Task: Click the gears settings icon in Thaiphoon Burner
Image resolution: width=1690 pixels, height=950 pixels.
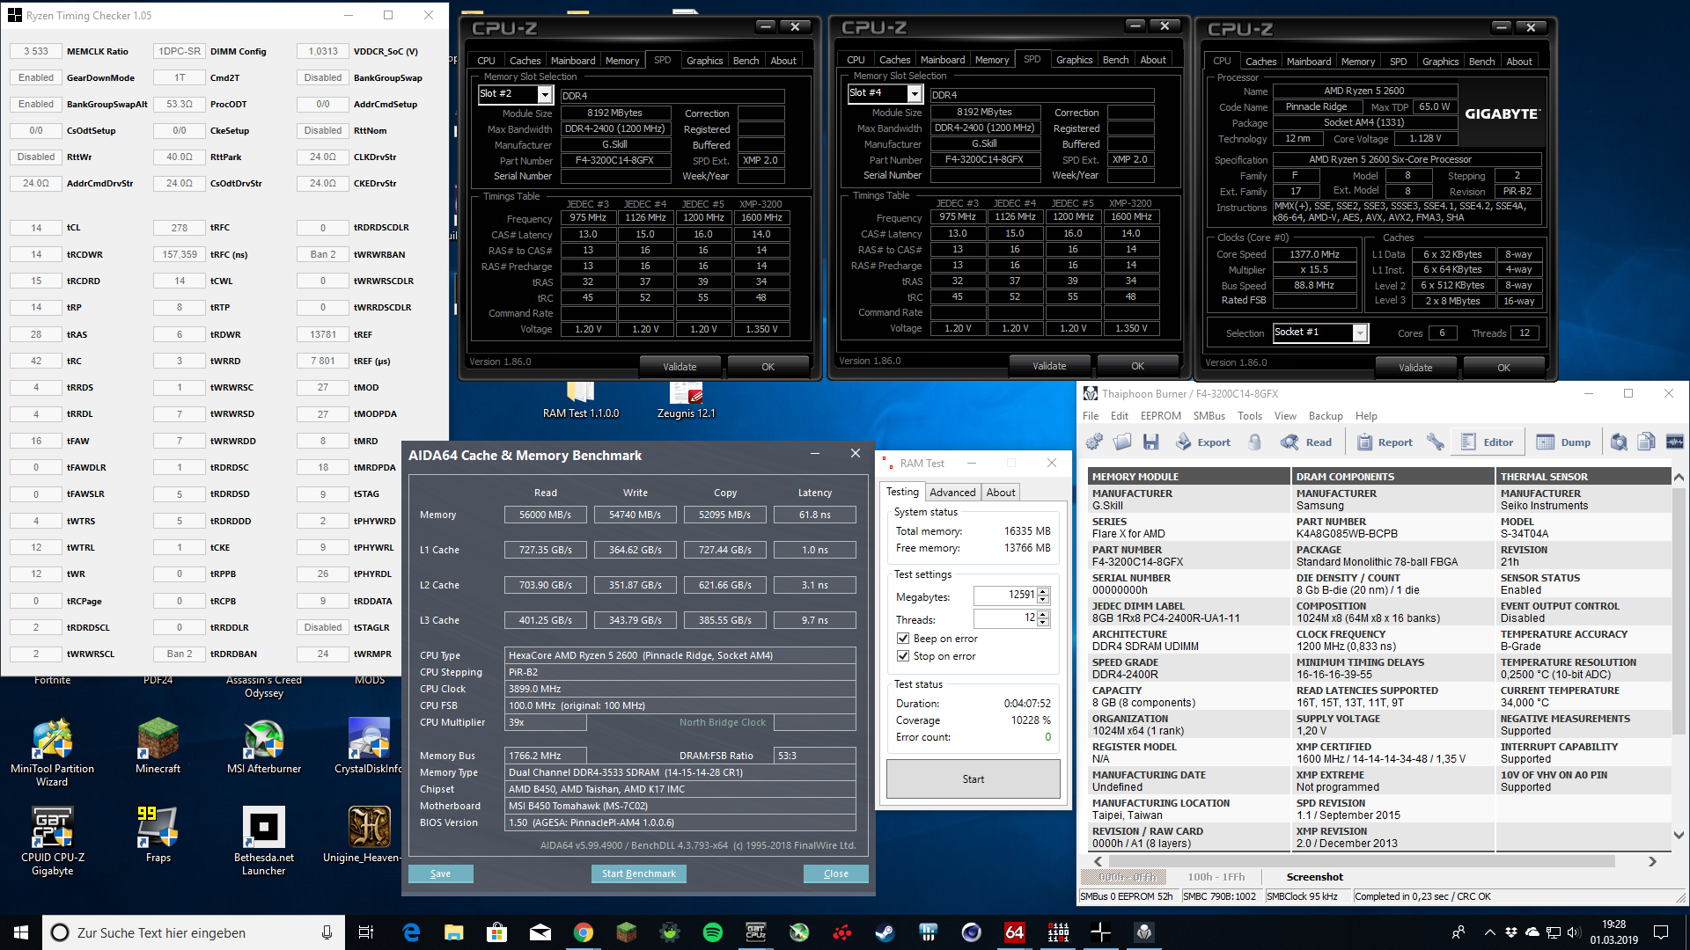Action: coord(1094,442)
